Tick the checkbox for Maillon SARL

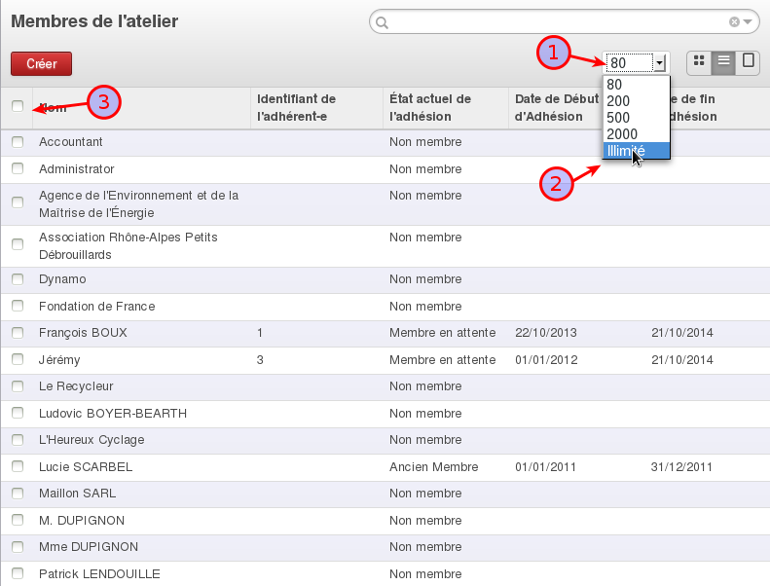tap(18, 494)
